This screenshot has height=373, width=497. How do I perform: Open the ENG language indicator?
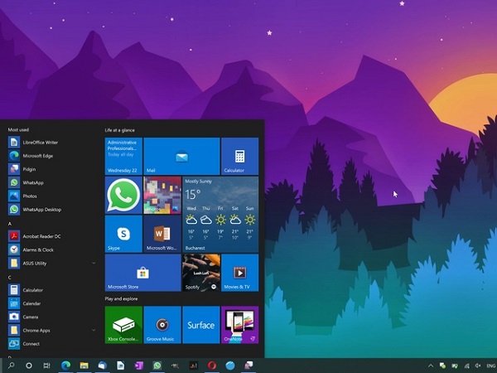tap(491, 366)
